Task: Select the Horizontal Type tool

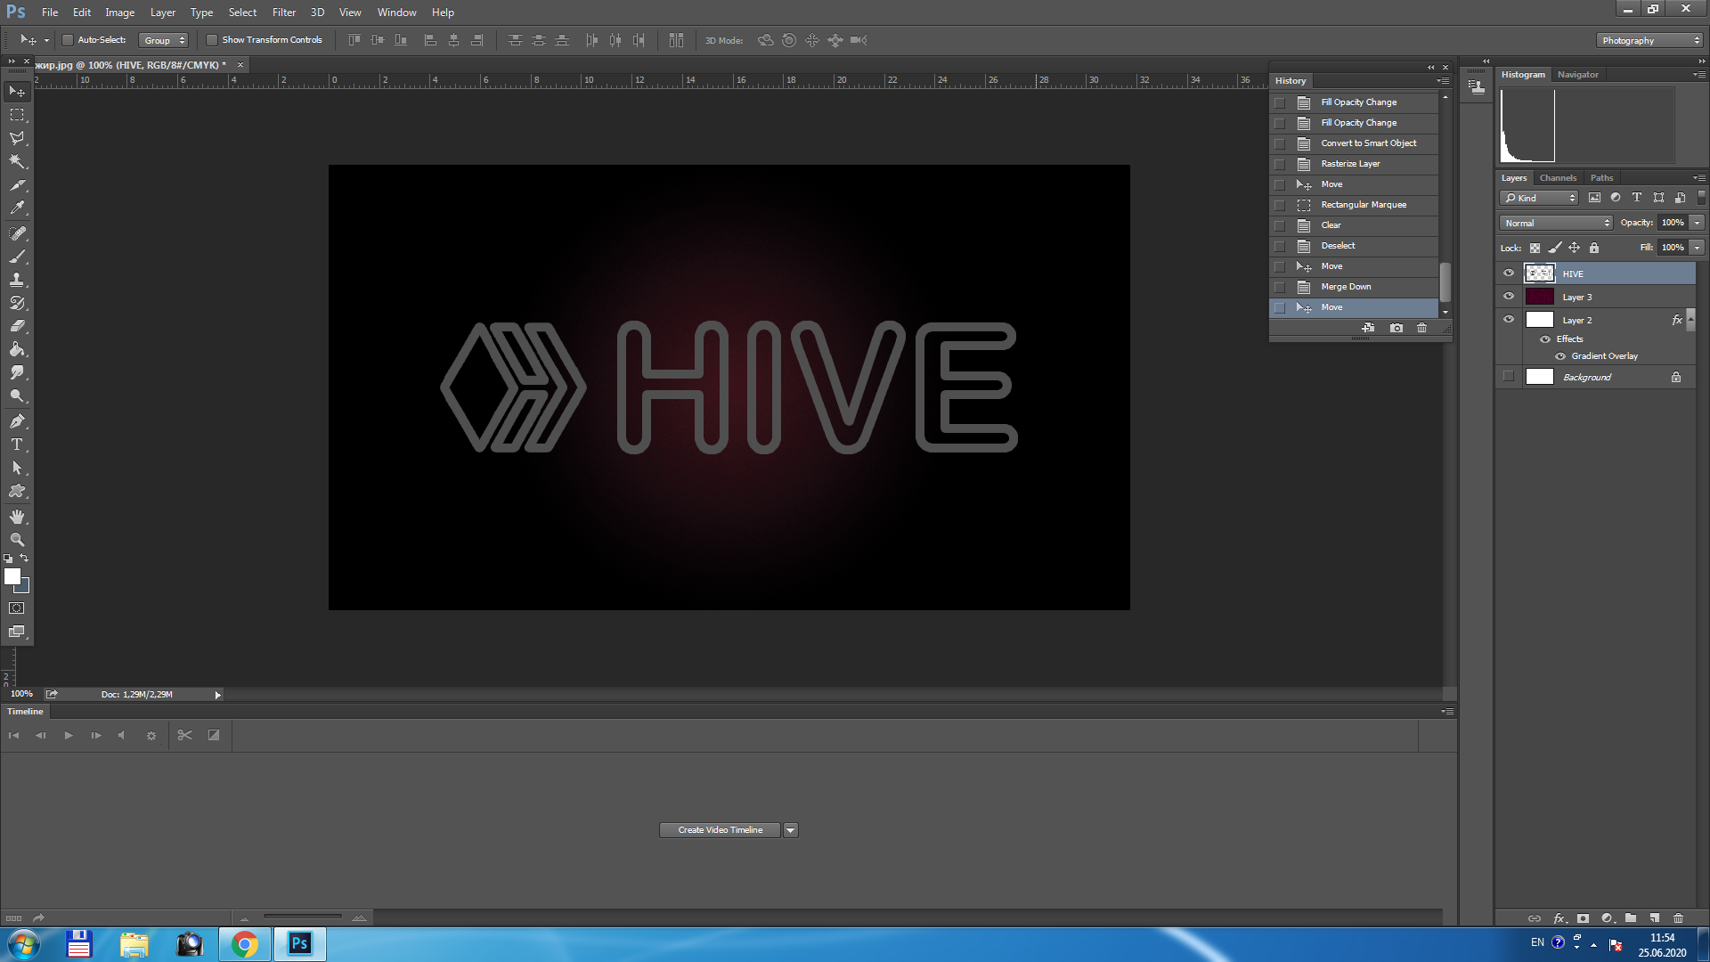Action: [17, 444]
